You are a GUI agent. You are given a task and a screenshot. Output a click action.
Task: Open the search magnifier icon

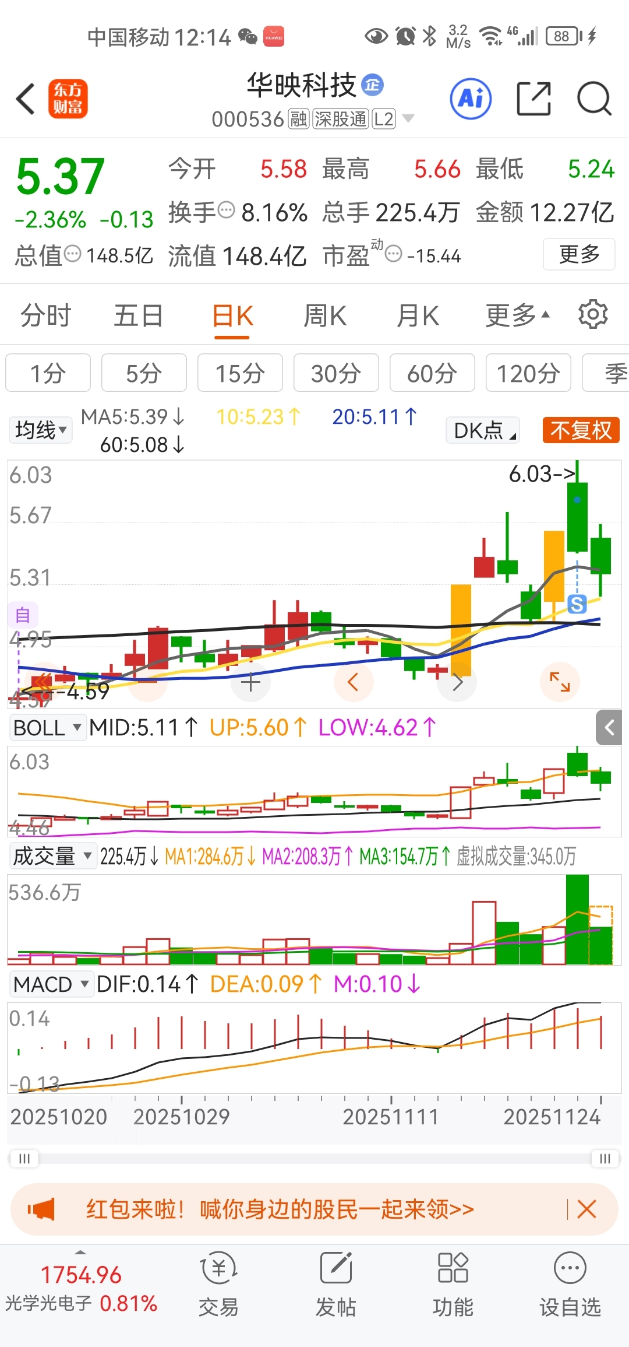(x=594, y=99)
